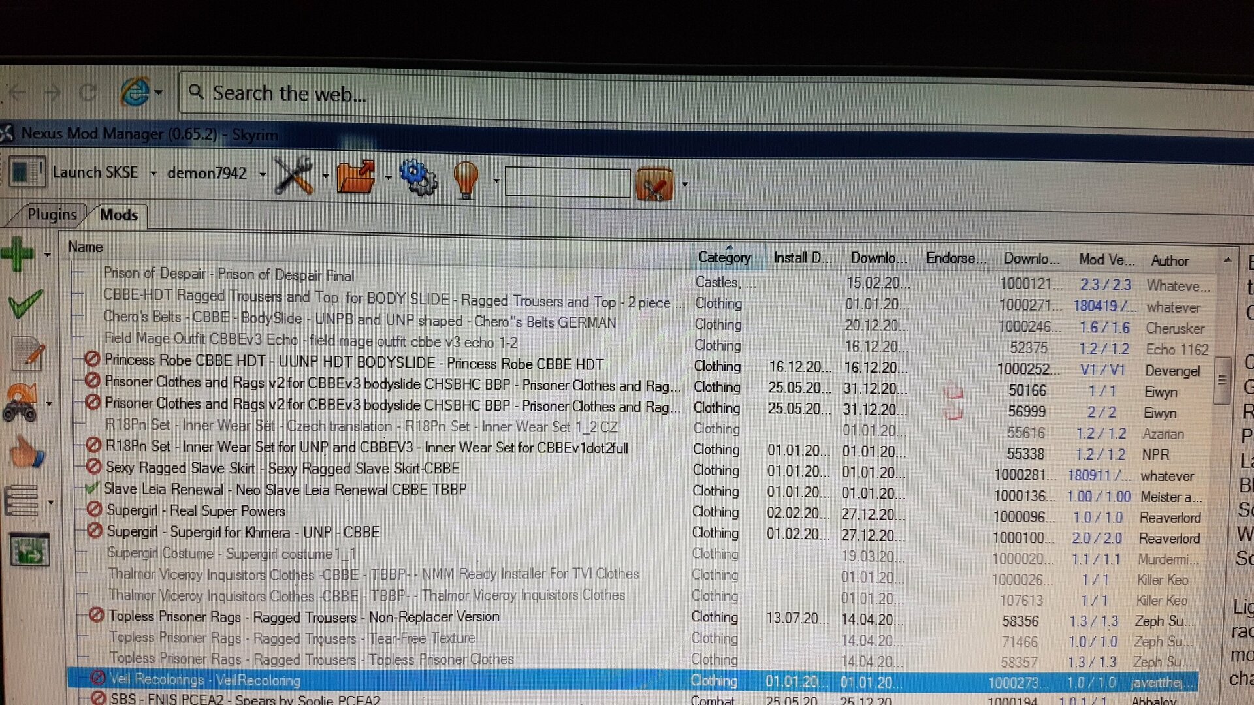Image resolution: width=1254 pixels, height=705 pixels.
Task: Toggle Supergirl for Khmera status icon
Action: 95,530
